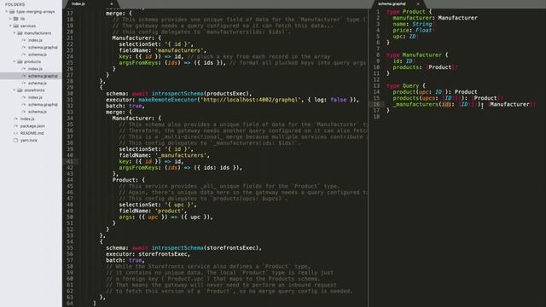Screen dimensions: 546x307
Task: Collapse the products folder arrow
Action: pyautogui.click(x=15, y=61)
